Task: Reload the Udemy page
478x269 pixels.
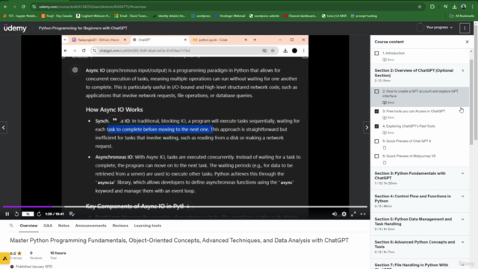Action: [x=23, y=7]
